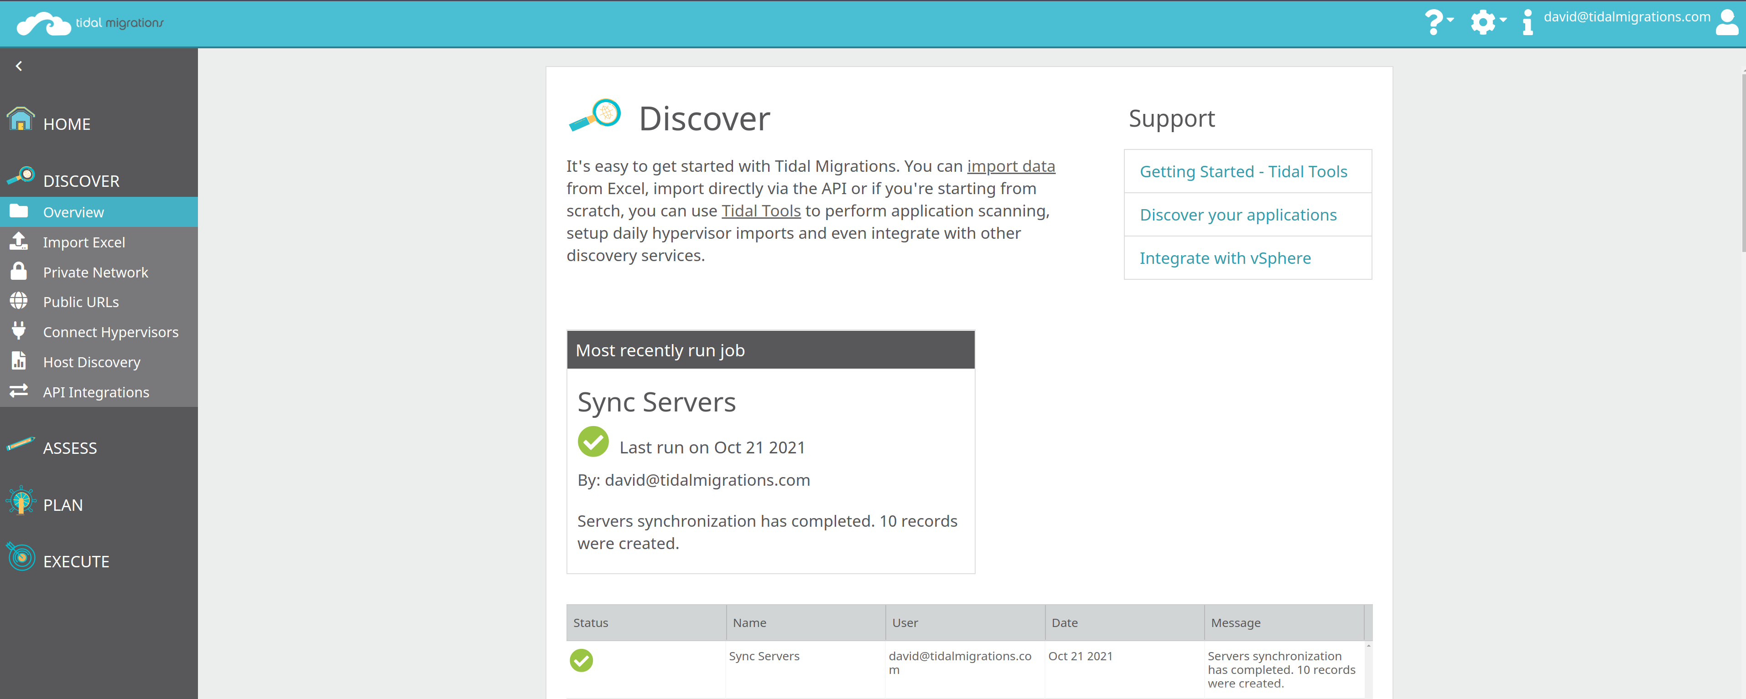Go to the Assess section

point(69,447)
